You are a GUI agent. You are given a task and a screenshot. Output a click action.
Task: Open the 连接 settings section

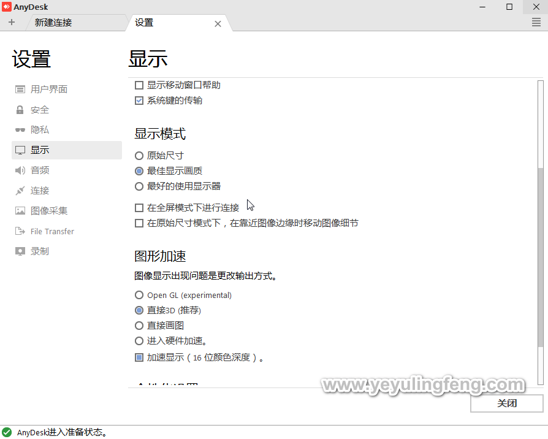(x=67, y=191)
